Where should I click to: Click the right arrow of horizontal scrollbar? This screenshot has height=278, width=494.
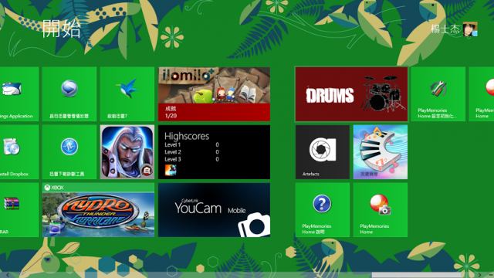(x=479, y=275)
